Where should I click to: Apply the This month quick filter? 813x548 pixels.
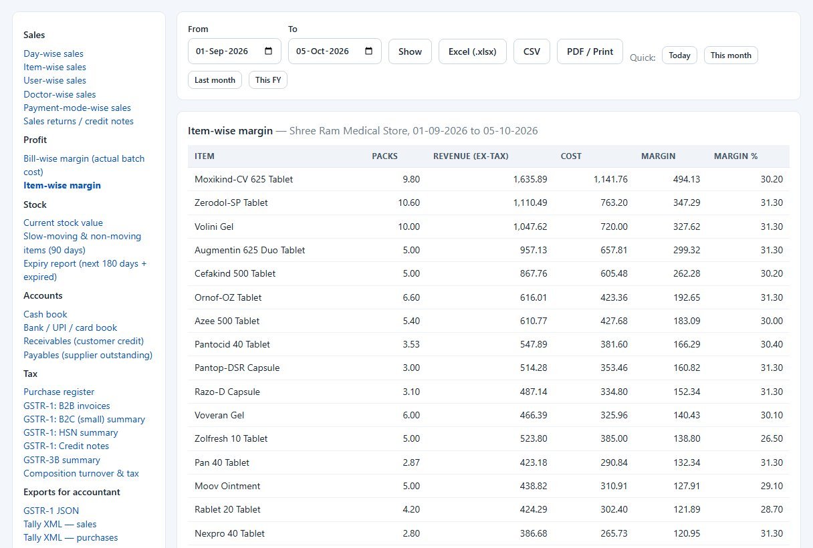731,55
